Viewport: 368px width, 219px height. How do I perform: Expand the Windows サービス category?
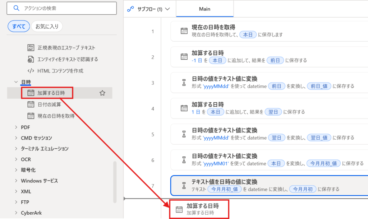point(16,181)
